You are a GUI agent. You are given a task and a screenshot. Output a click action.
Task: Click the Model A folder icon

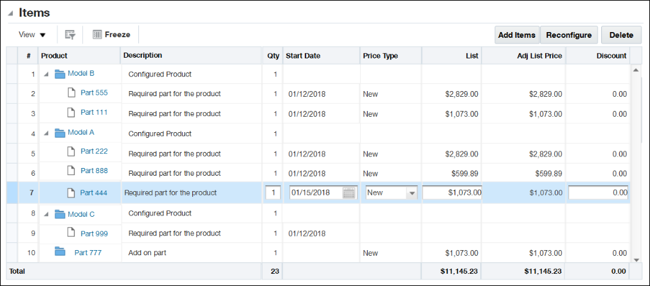[x=60, y=133]
